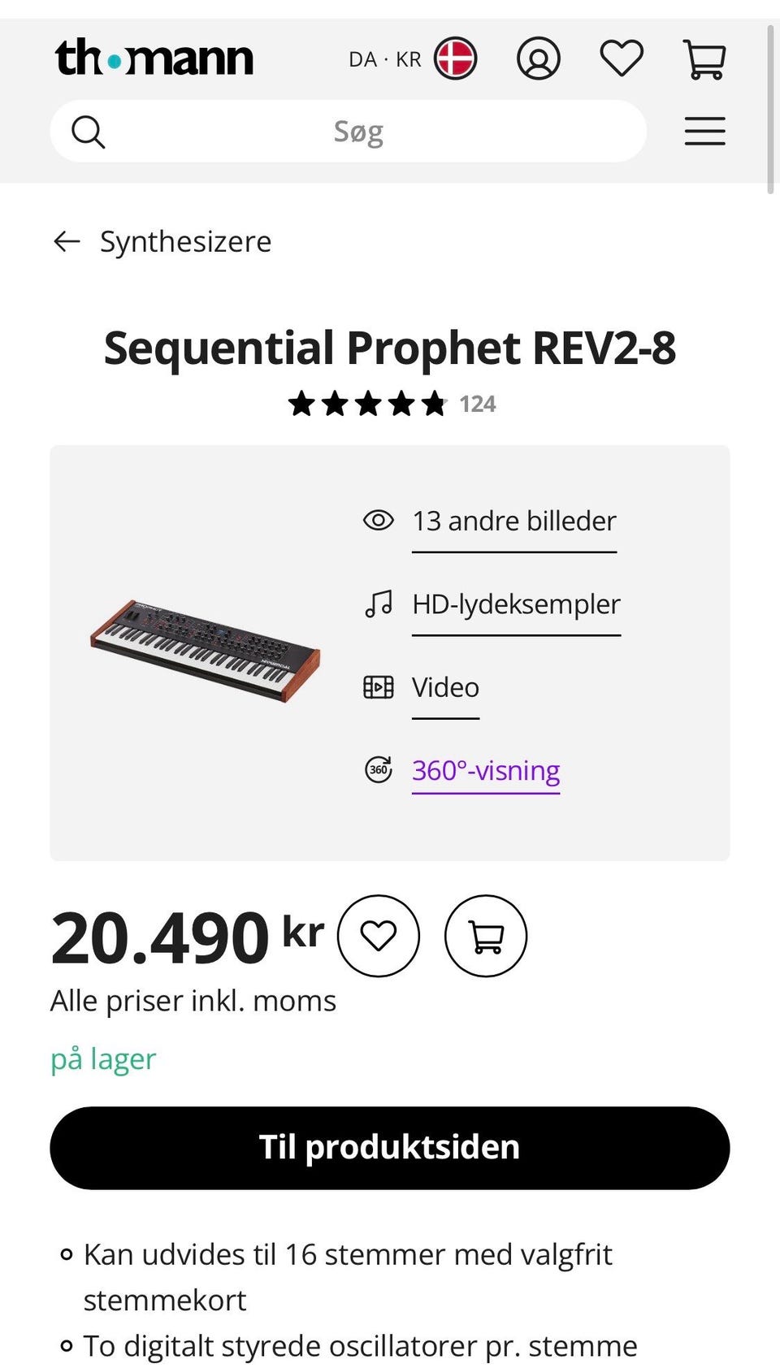
Task: Open the hamburger menu
Action: click(704, 131)
